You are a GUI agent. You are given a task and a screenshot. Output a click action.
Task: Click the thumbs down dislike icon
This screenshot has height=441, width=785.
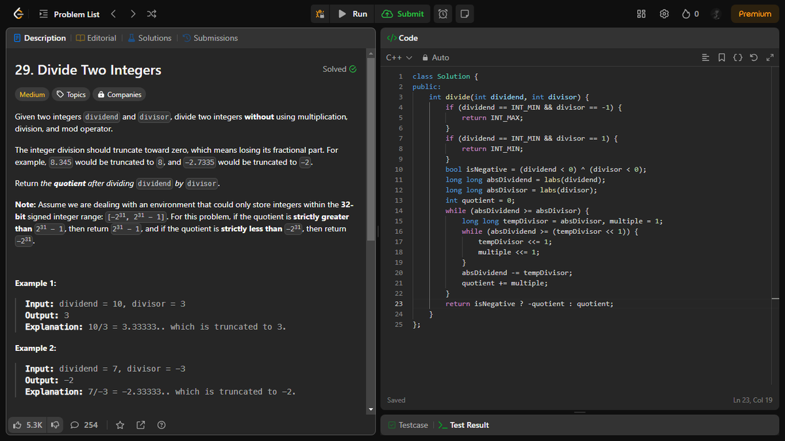(x=56, y=425)
